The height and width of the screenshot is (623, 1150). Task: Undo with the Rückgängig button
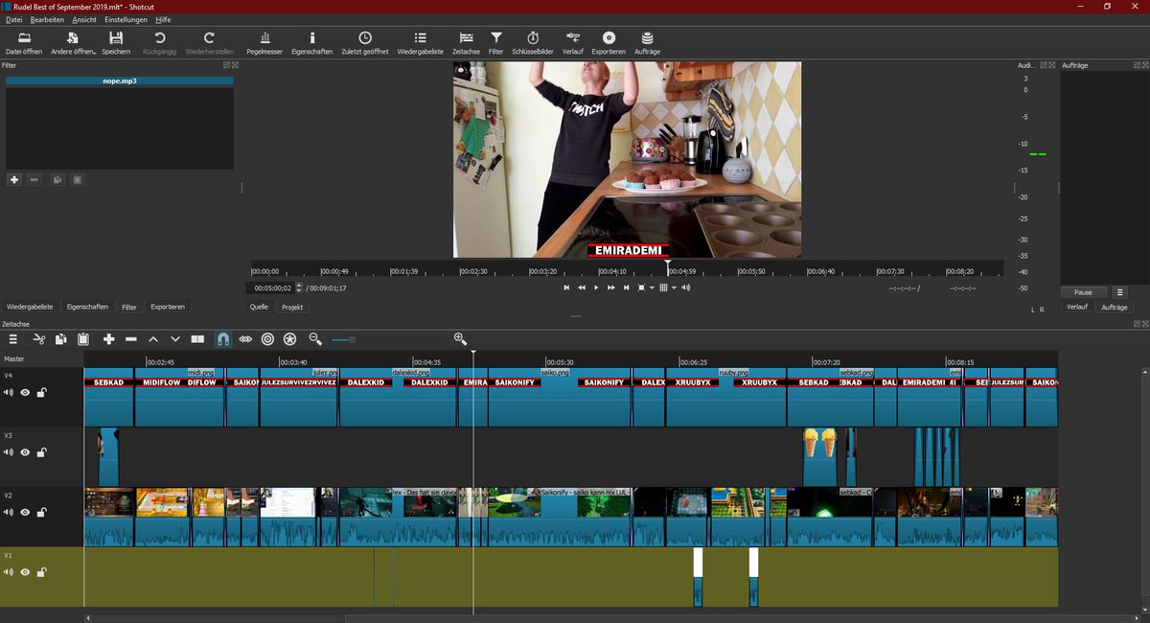coord(160,42)
